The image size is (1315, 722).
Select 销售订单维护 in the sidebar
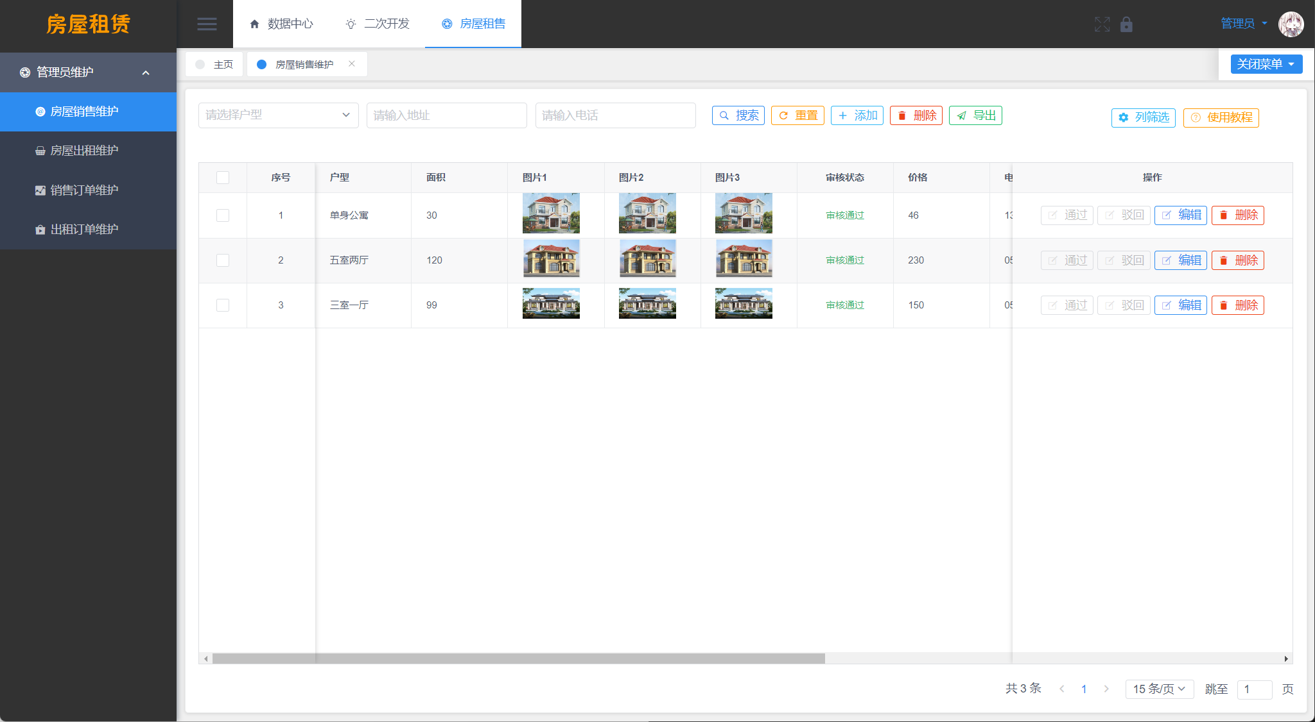84,190
